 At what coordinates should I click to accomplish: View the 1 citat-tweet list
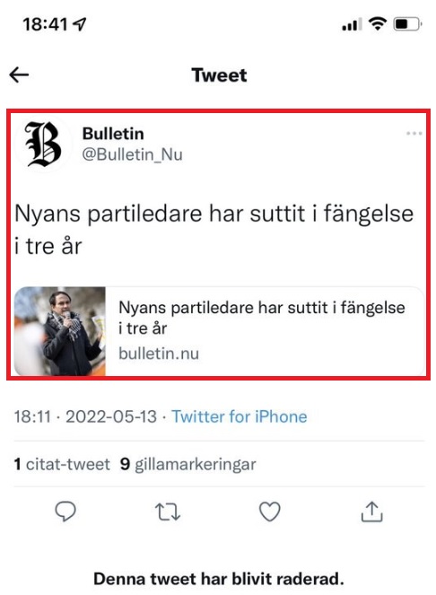click(62, 464)
